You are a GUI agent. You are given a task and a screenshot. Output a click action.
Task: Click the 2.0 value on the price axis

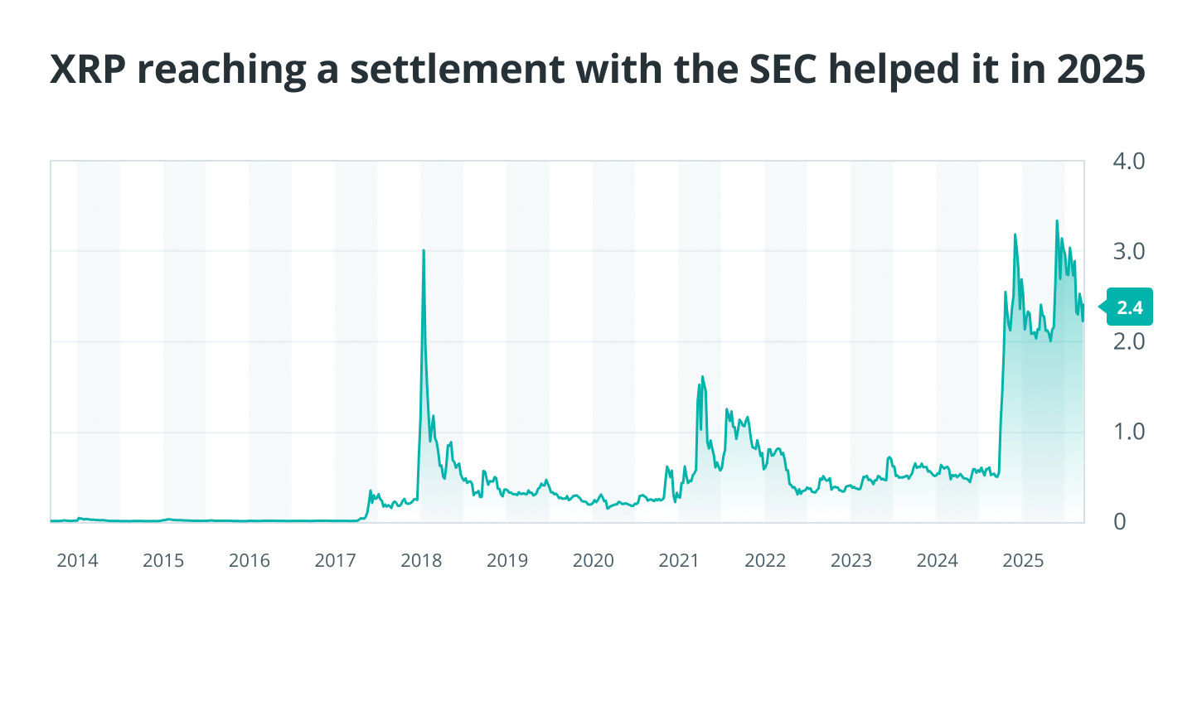(1128, 341)
